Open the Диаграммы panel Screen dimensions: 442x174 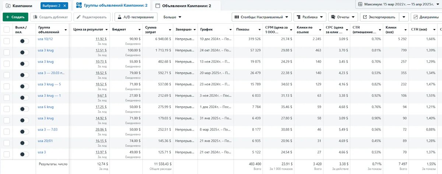tap(426, 17)
